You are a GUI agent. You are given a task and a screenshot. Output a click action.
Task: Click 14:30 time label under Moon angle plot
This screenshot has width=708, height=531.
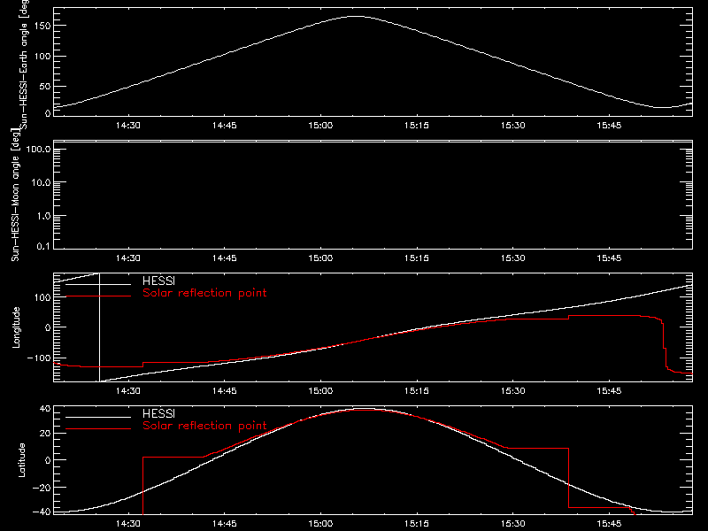(128, 258)
